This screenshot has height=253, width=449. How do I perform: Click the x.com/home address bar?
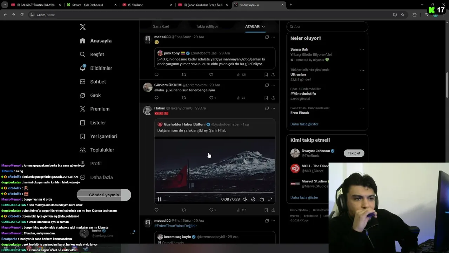pos(210,15)
